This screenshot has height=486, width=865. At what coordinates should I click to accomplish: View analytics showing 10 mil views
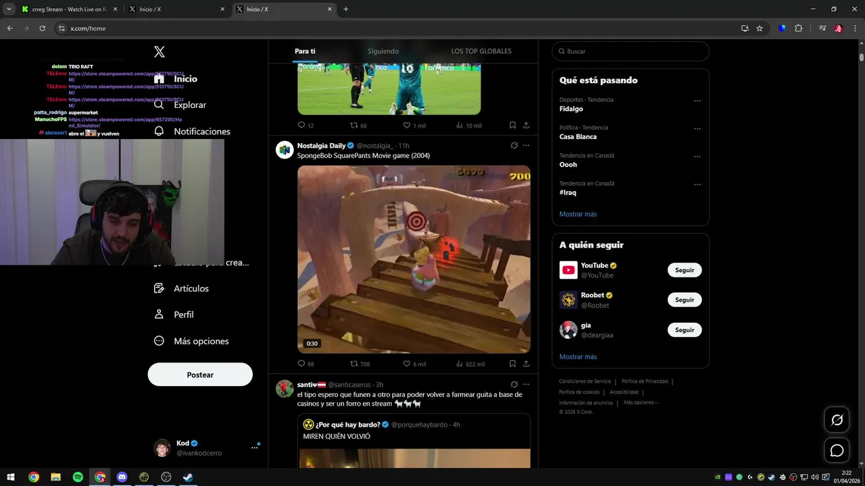coord(469,126)
